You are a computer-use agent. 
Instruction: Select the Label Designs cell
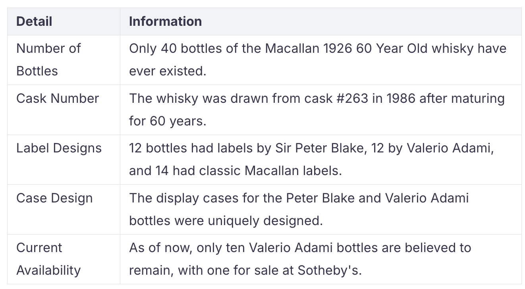[64, 160]
